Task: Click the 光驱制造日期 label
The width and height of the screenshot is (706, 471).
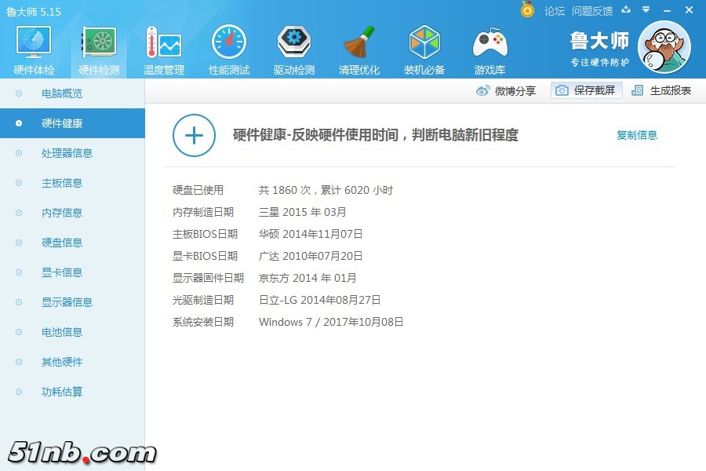Action: click(x=203, y=300)
